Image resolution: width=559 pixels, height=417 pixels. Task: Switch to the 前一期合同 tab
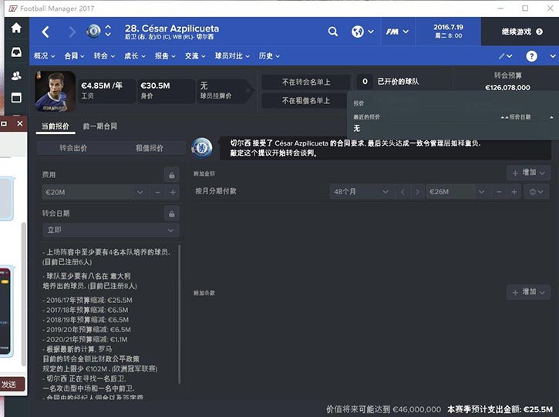tap(99, 126)
